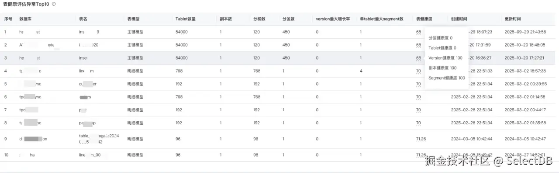Click the 创建时间 column header
559x173 pixels.
point(459,19)
